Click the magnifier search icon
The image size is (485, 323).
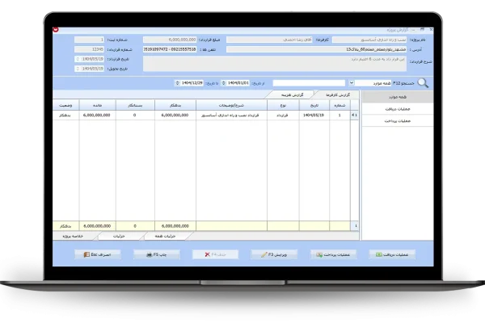(423, 82)
